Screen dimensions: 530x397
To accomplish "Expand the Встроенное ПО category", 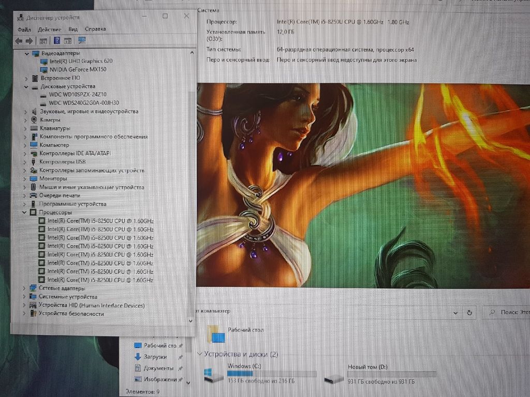I will [26, 79].
